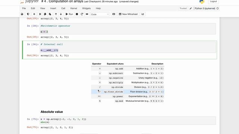Run the current cell
The width and height of the screenshot is (239, 134).
tap(69, 14)
